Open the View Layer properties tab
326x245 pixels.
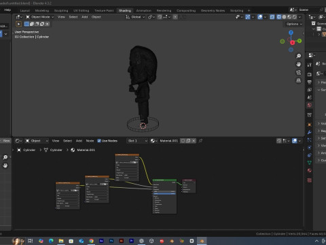310,90
